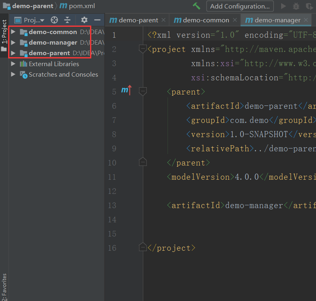Click artifactId demo-parent line
The image size is (316, 301).
pyautogui.click(x=251, y=106)
